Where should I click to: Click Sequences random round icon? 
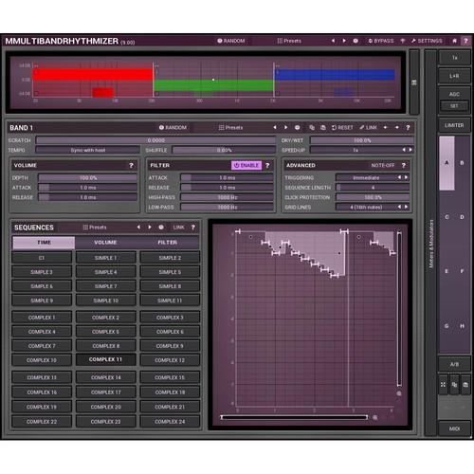pyautogui.click(x=161, y=228)
